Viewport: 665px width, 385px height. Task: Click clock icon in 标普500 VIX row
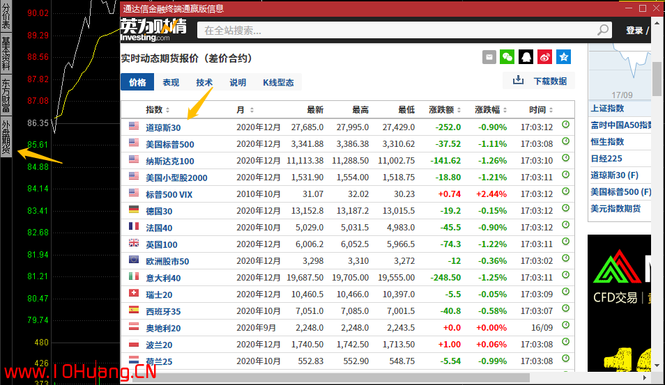(x=565, y=191)
